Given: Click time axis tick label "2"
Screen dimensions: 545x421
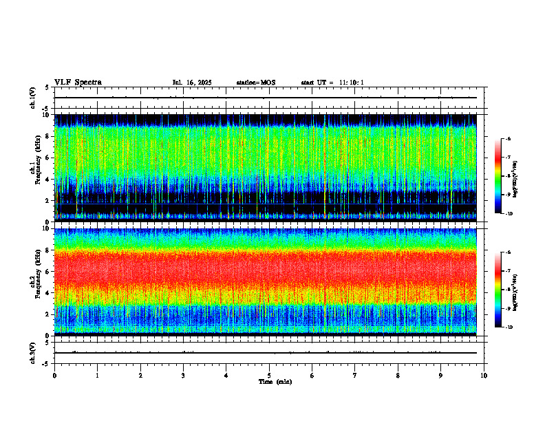Looking at the screenshot, I should click(140, 376).
